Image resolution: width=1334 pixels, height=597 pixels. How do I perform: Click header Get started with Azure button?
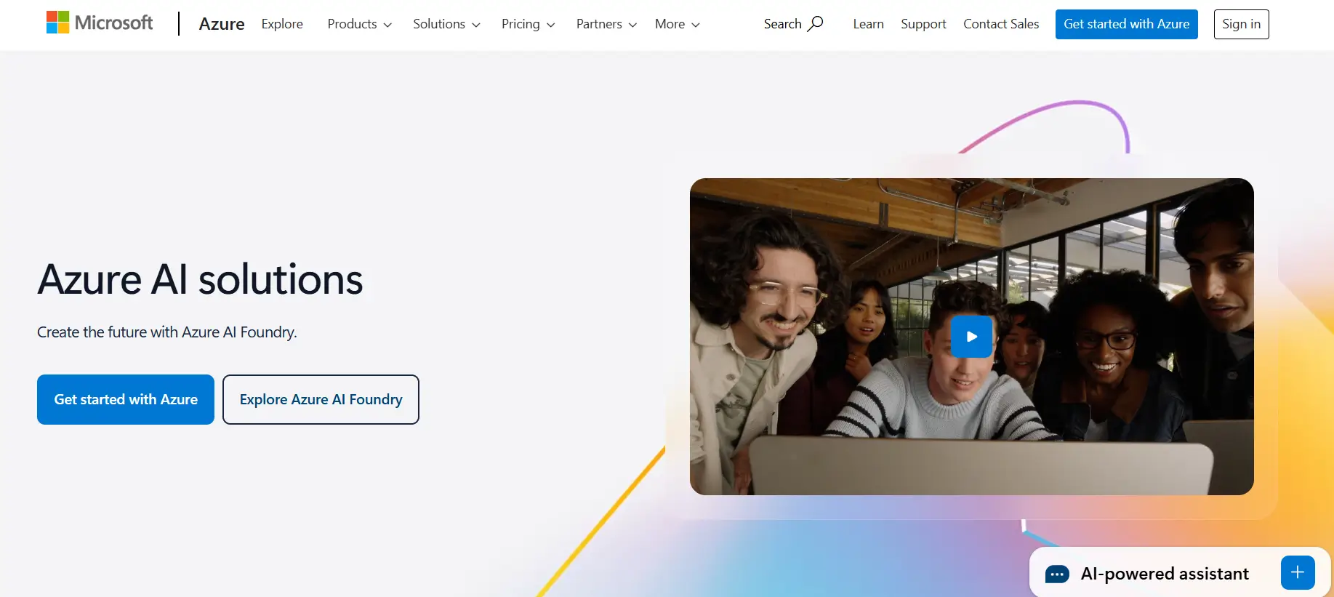point(1126,24)
